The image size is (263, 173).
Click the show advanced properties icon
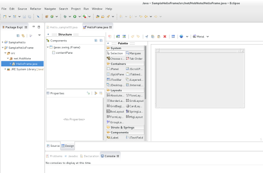pos(96,93)
